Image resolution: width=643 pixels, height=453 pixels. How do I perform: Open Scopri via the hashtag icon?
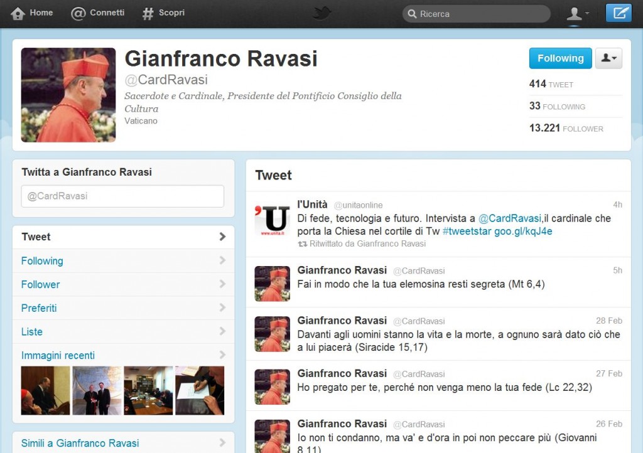148,14
